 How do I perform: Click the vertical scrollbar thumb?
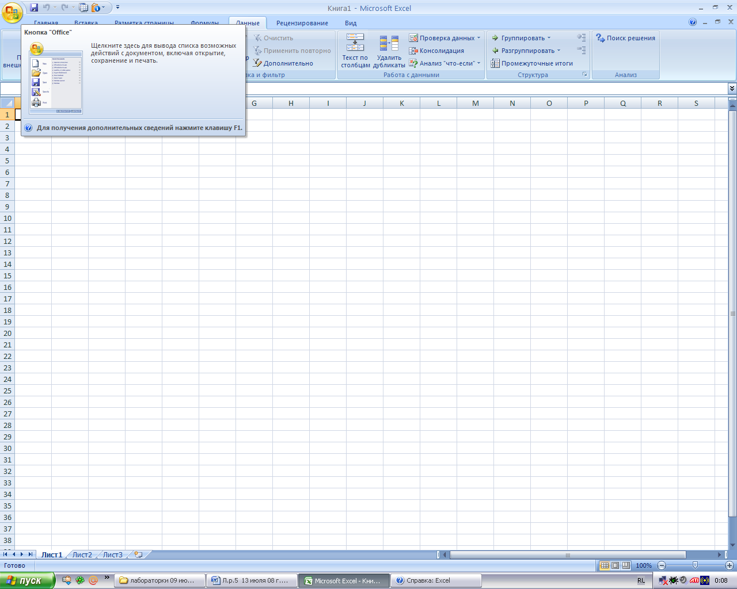[x=732, y=314]
